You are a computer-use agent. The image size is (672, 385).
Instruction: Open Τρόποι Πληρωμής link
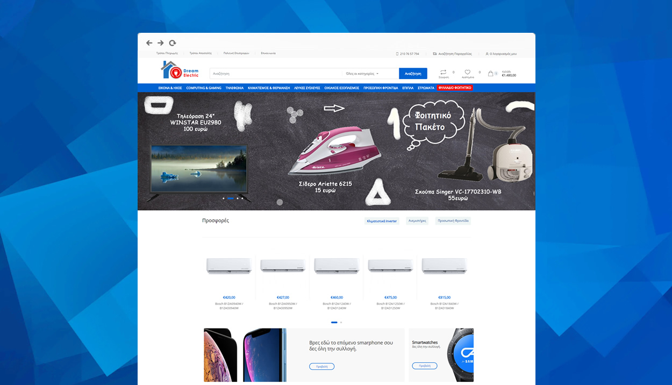(167, 53)
